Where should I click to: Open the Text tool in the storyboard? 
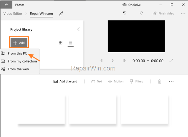tap(97, 81)
